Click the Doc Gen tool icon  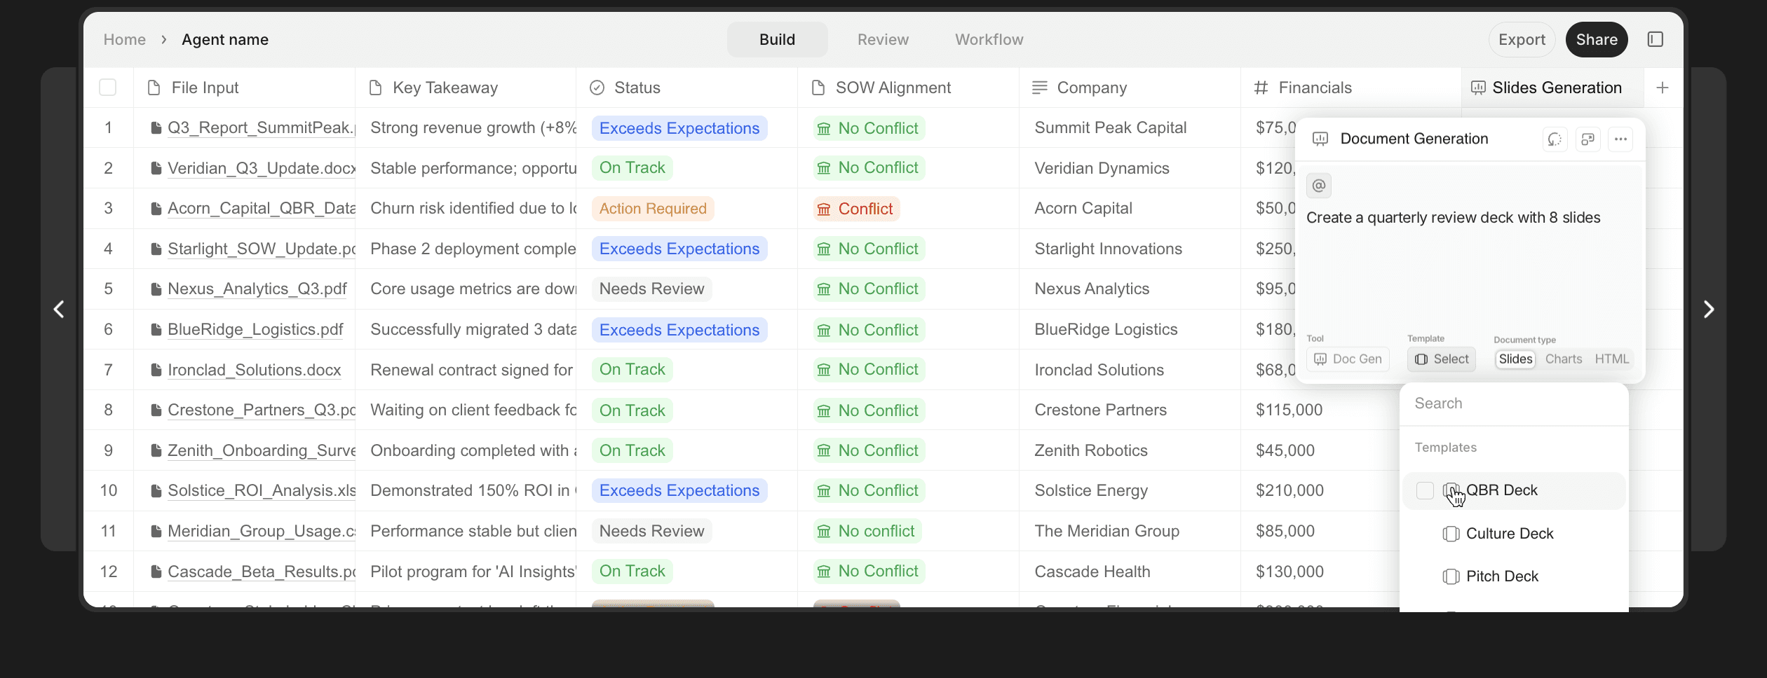(x=1321, y=359)
